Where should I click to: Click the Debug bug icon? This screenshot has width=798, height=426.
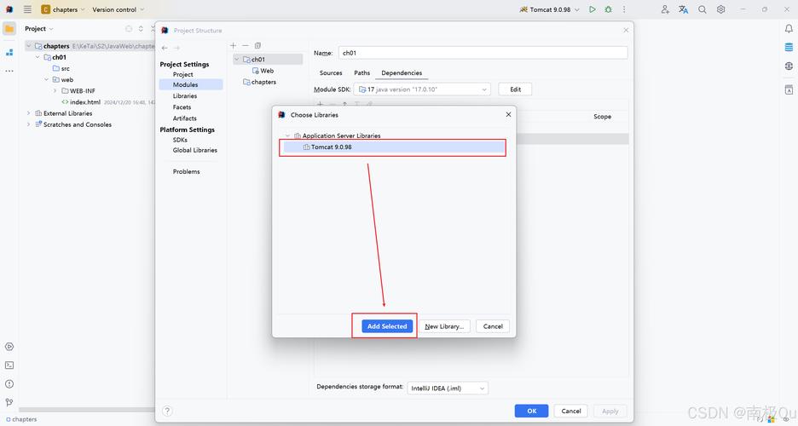coord(608,9)
